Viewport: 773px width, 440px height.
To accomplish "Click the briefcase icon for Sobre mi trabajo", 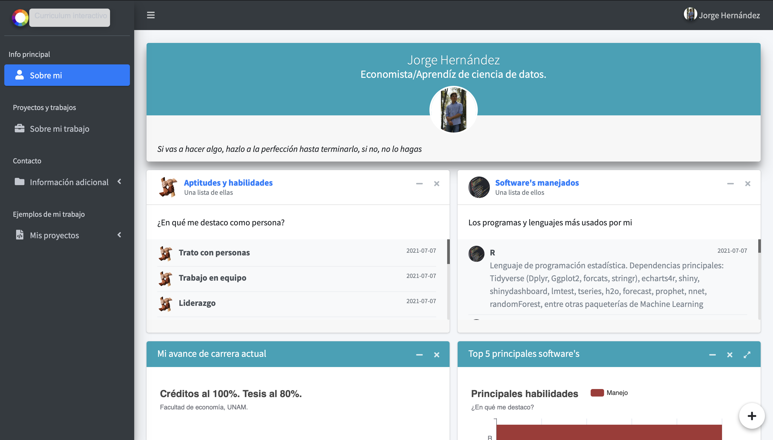I will [x=19, y=129].
